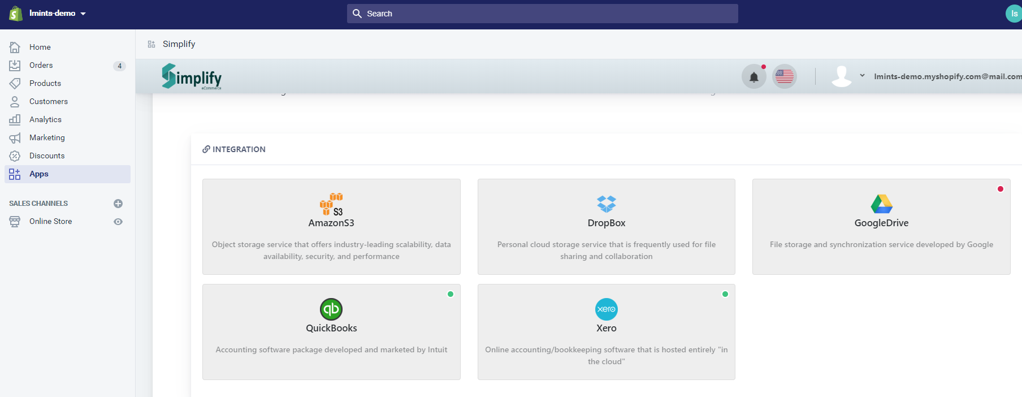Open the lmints-demo store dropdown
Image resolution: width=1022 pixels, height=397 pixels.
58,14
